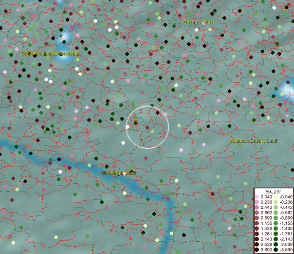Pick the 3.690 legend color swatch
This screenshot has width=294, height=254.
click(x=257, y=250)
